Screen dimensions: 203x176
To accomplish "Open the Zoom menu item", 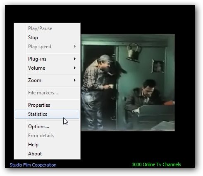I will (x=47, y=80).
